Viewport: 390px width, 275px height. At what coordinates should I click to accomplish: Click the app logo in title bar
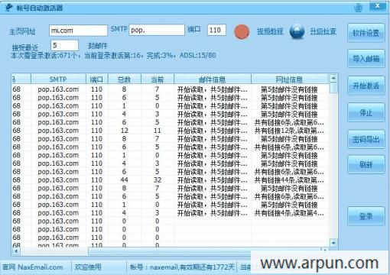pos(9,8)
